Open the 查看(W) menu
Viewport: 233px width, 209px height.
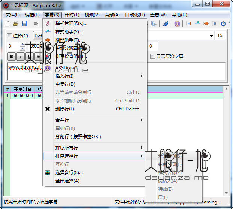[158, 15]
